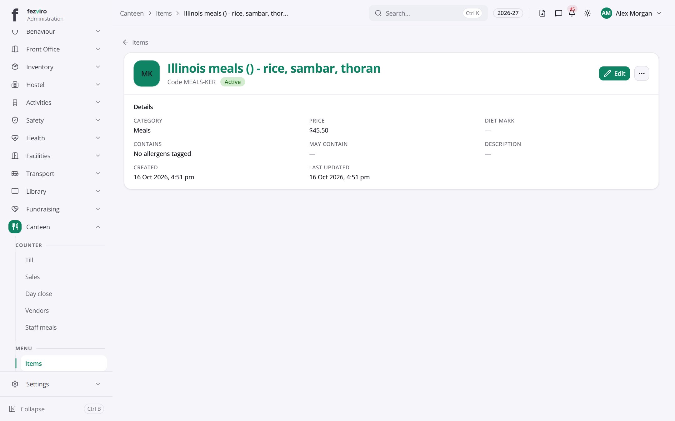Click the Canteen utensils icon

coord(15,227)
